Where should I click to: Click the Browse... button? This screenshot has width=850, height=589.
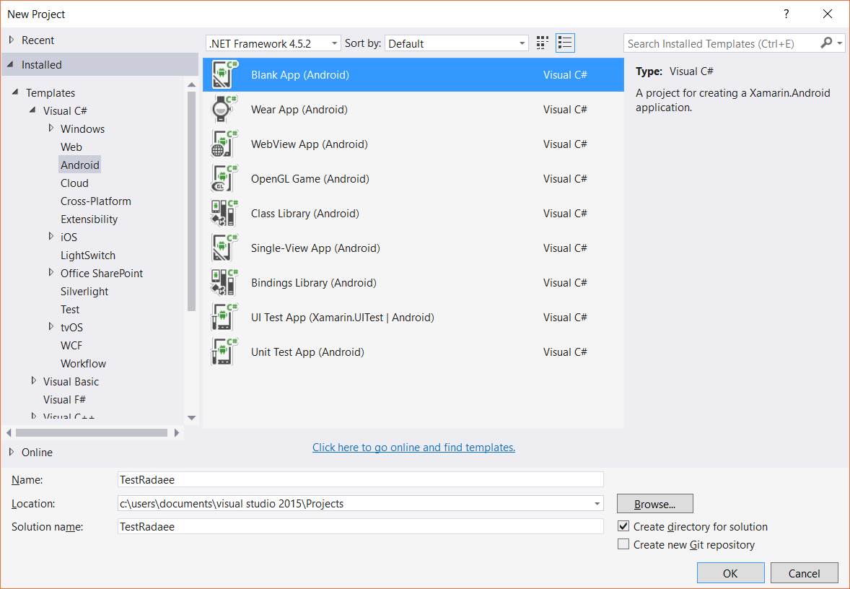(x=654, y=504)
